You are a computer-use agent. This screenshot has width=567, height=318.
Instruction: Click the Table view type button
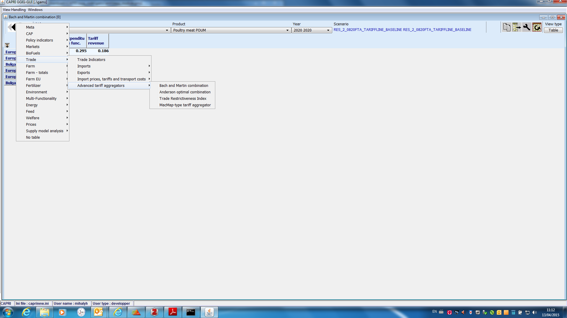553,30
